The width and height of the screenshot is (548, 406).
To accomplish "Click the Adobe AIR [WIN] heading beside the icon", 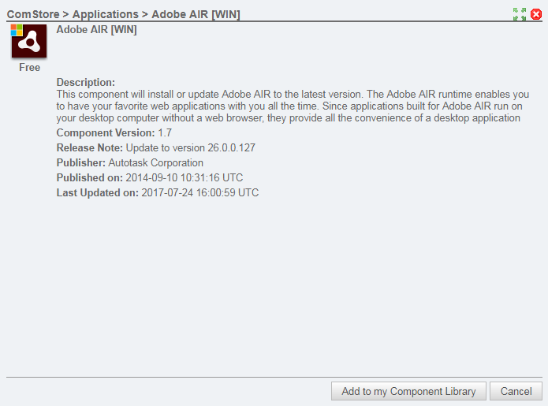I will coord(96,30).
